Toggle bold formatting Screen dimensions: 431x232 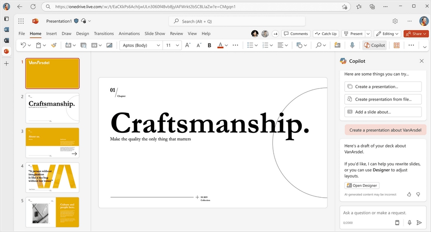[210, 45]
